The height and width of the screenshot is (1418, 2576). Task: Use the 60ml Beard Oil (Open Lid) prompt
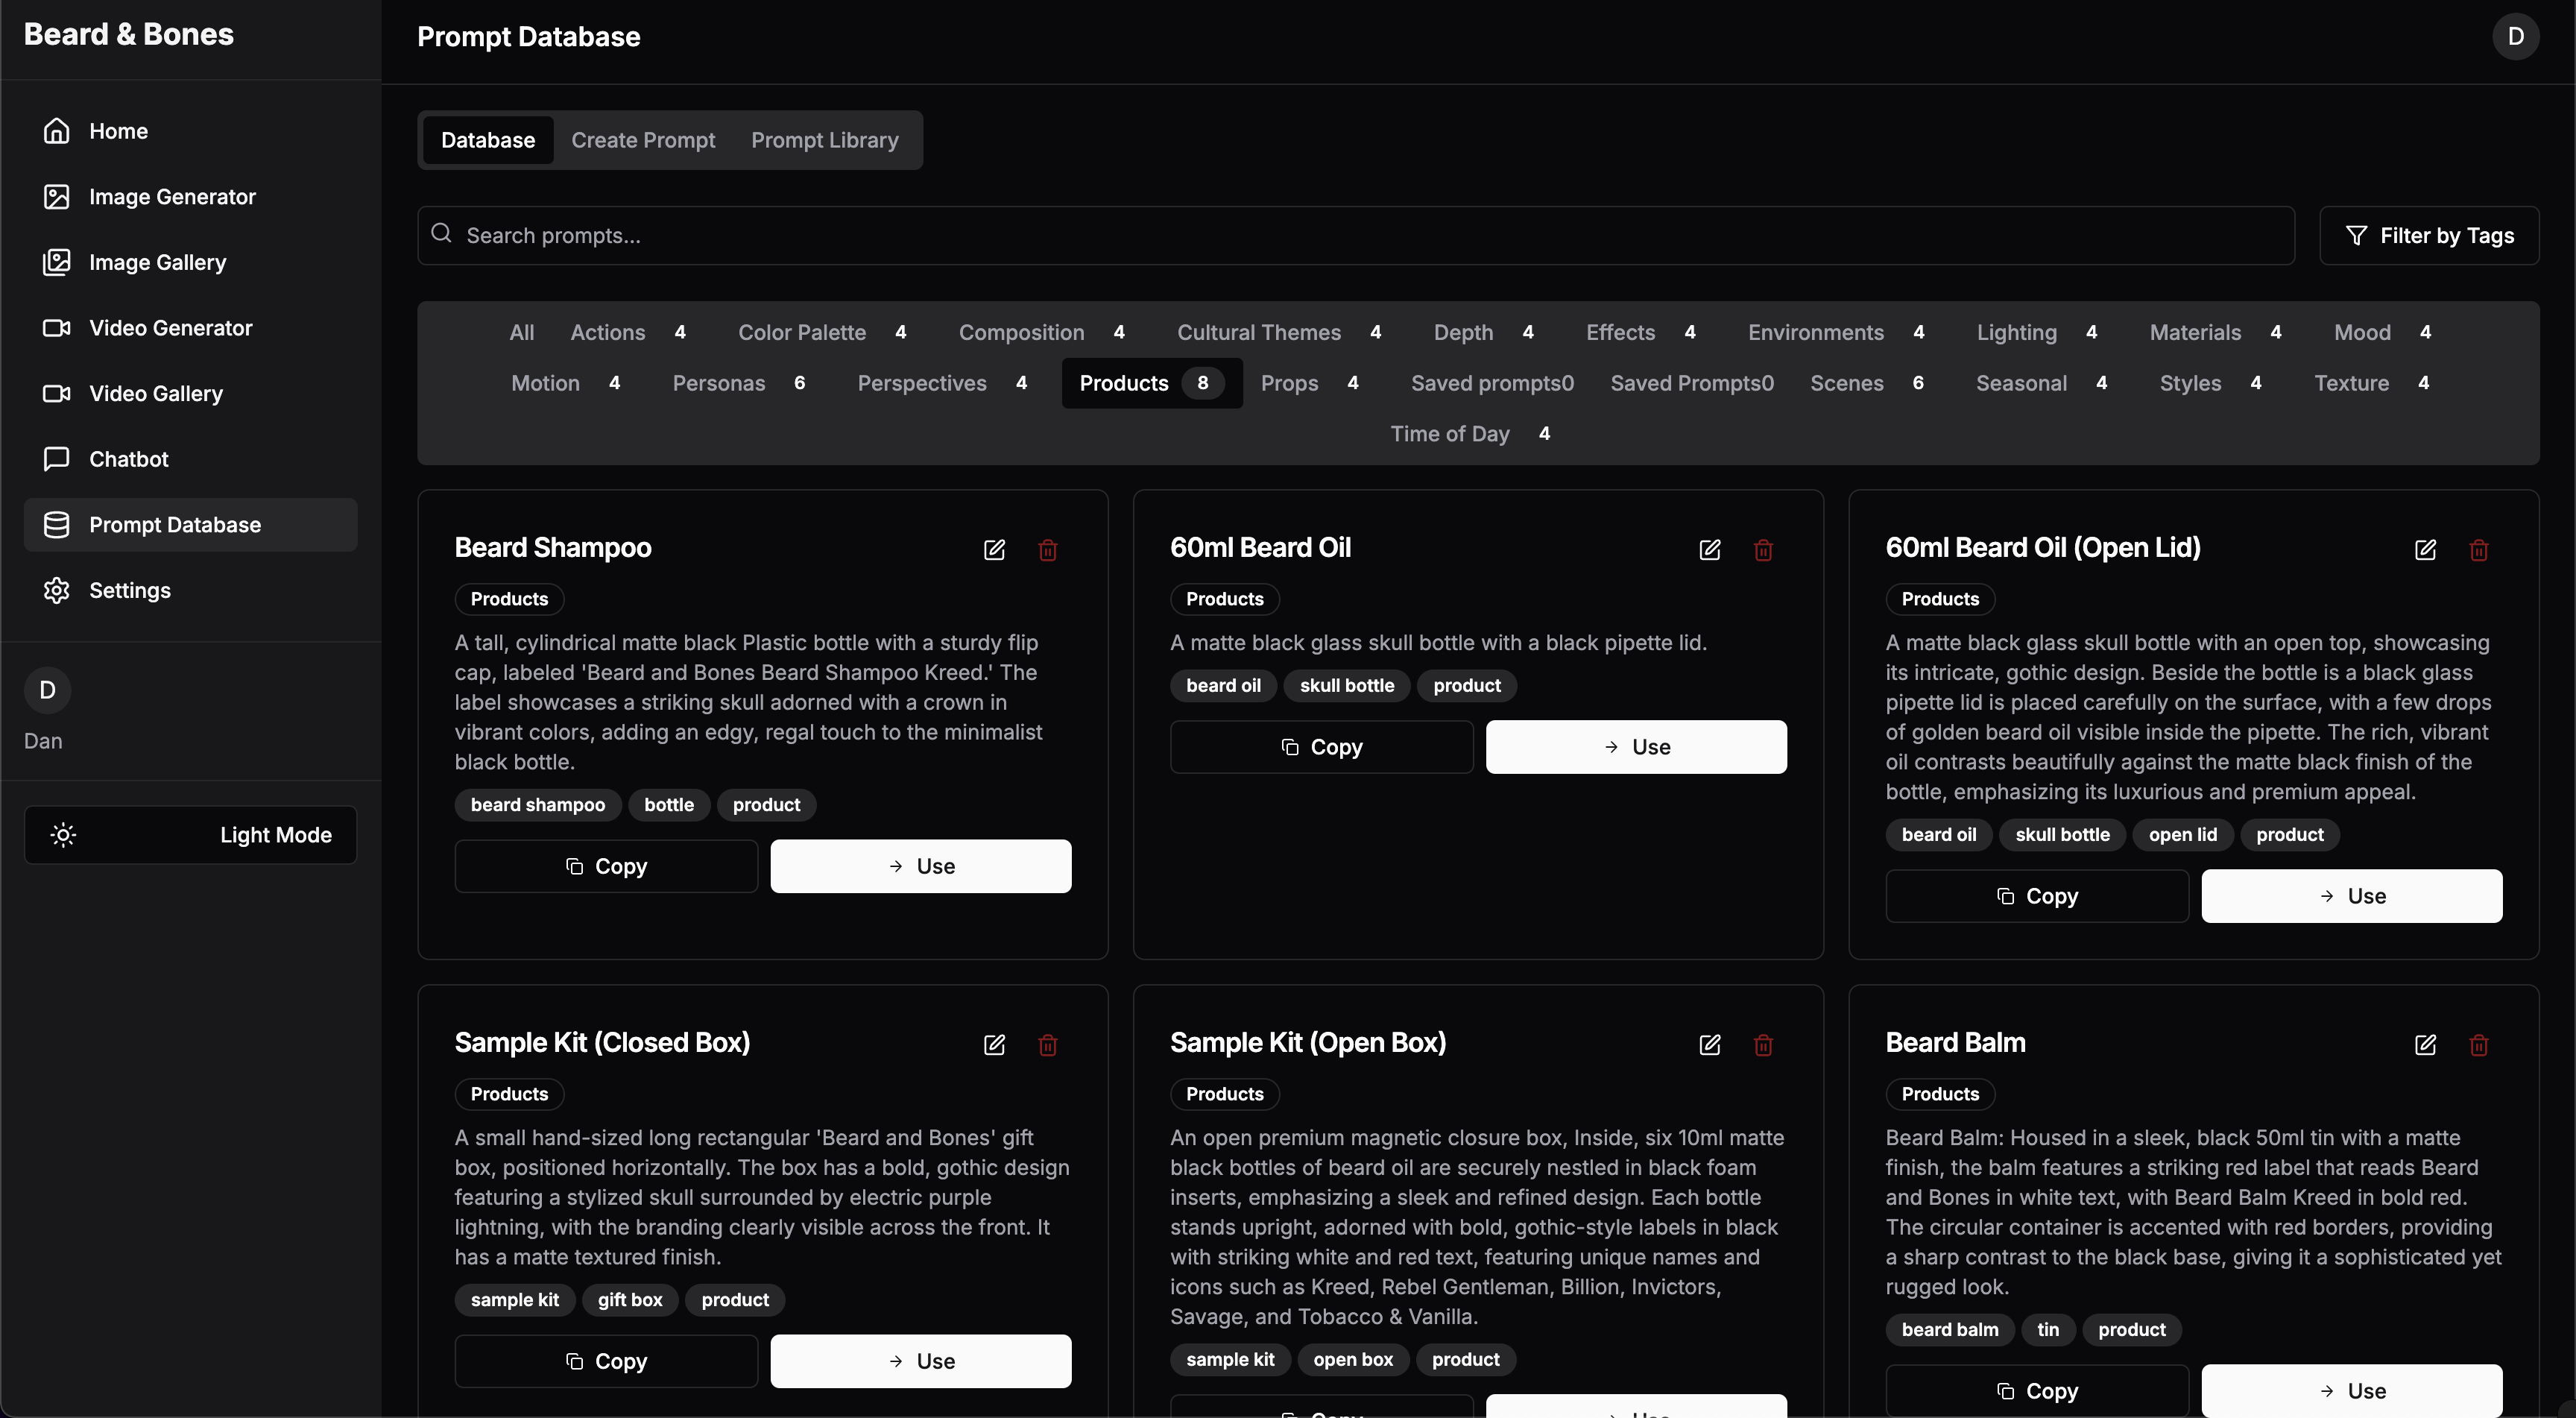point(2352,896)
